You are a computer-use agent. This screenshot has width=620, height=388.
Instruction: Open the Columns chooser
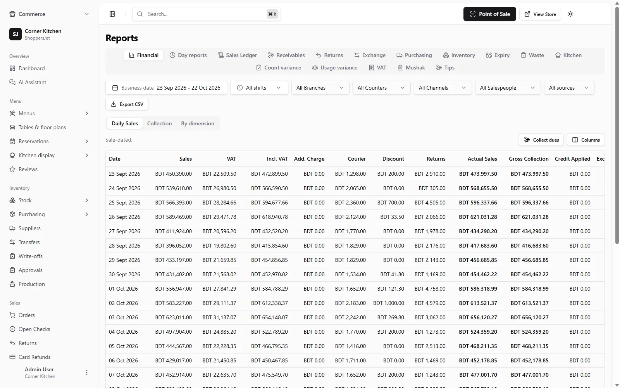tap(586, 140)
